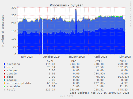Click the 'July 2024' x-axis label
Image resolution: width=133 pixels, height=99 pixels.
tap(27, 57)
